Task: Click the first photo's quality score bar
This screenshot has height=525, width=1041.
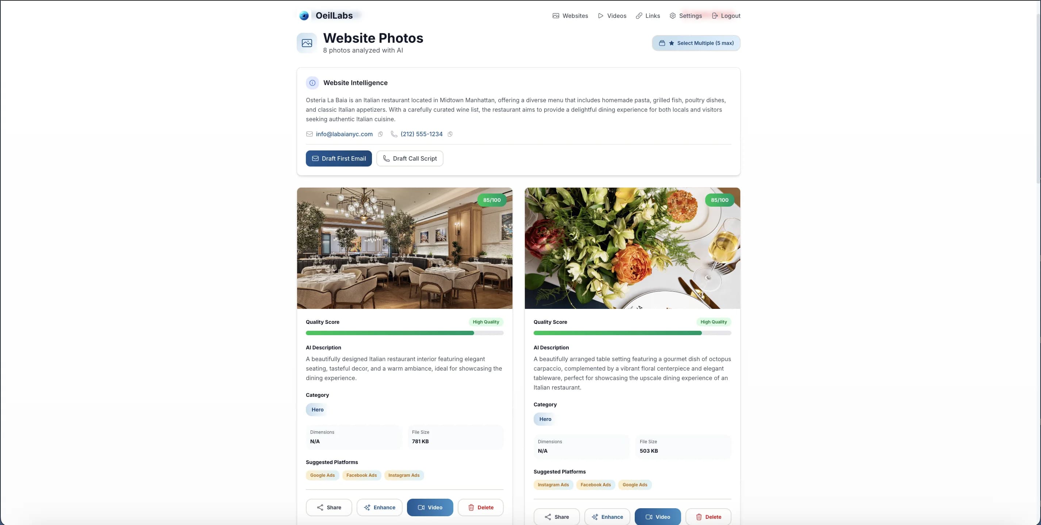Action: pyautogui.click(x=404, y=333)
